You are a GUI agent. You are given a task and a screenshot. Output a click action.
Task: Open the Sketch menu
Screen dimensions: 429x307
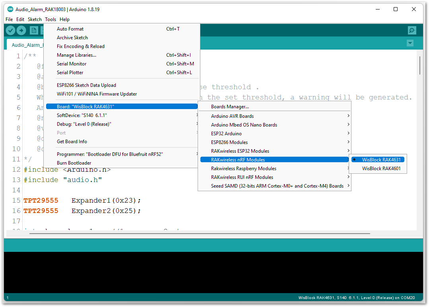[x=35, y=19]
